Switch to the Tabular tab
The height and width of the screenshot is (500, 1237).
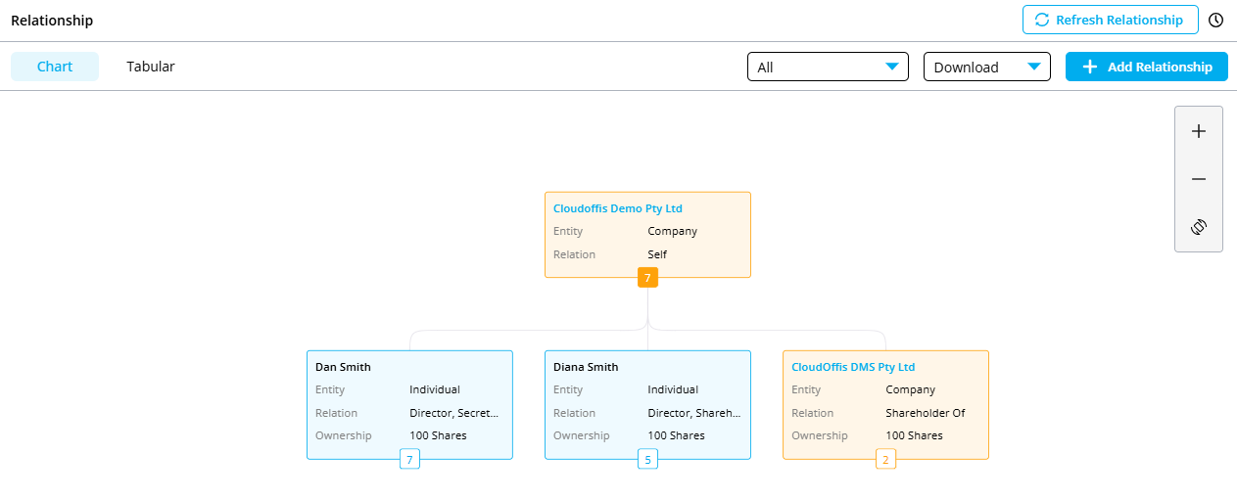pos(151,67)
